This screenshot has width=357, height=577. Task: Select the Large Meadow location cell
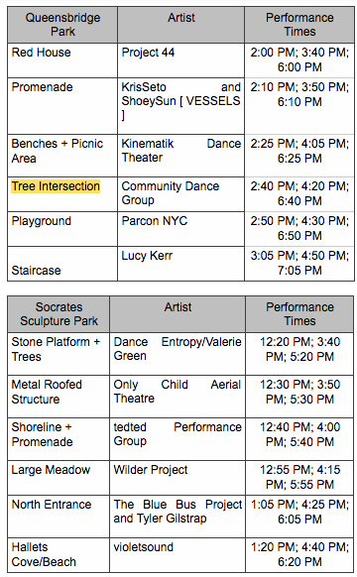coord(59,478)
